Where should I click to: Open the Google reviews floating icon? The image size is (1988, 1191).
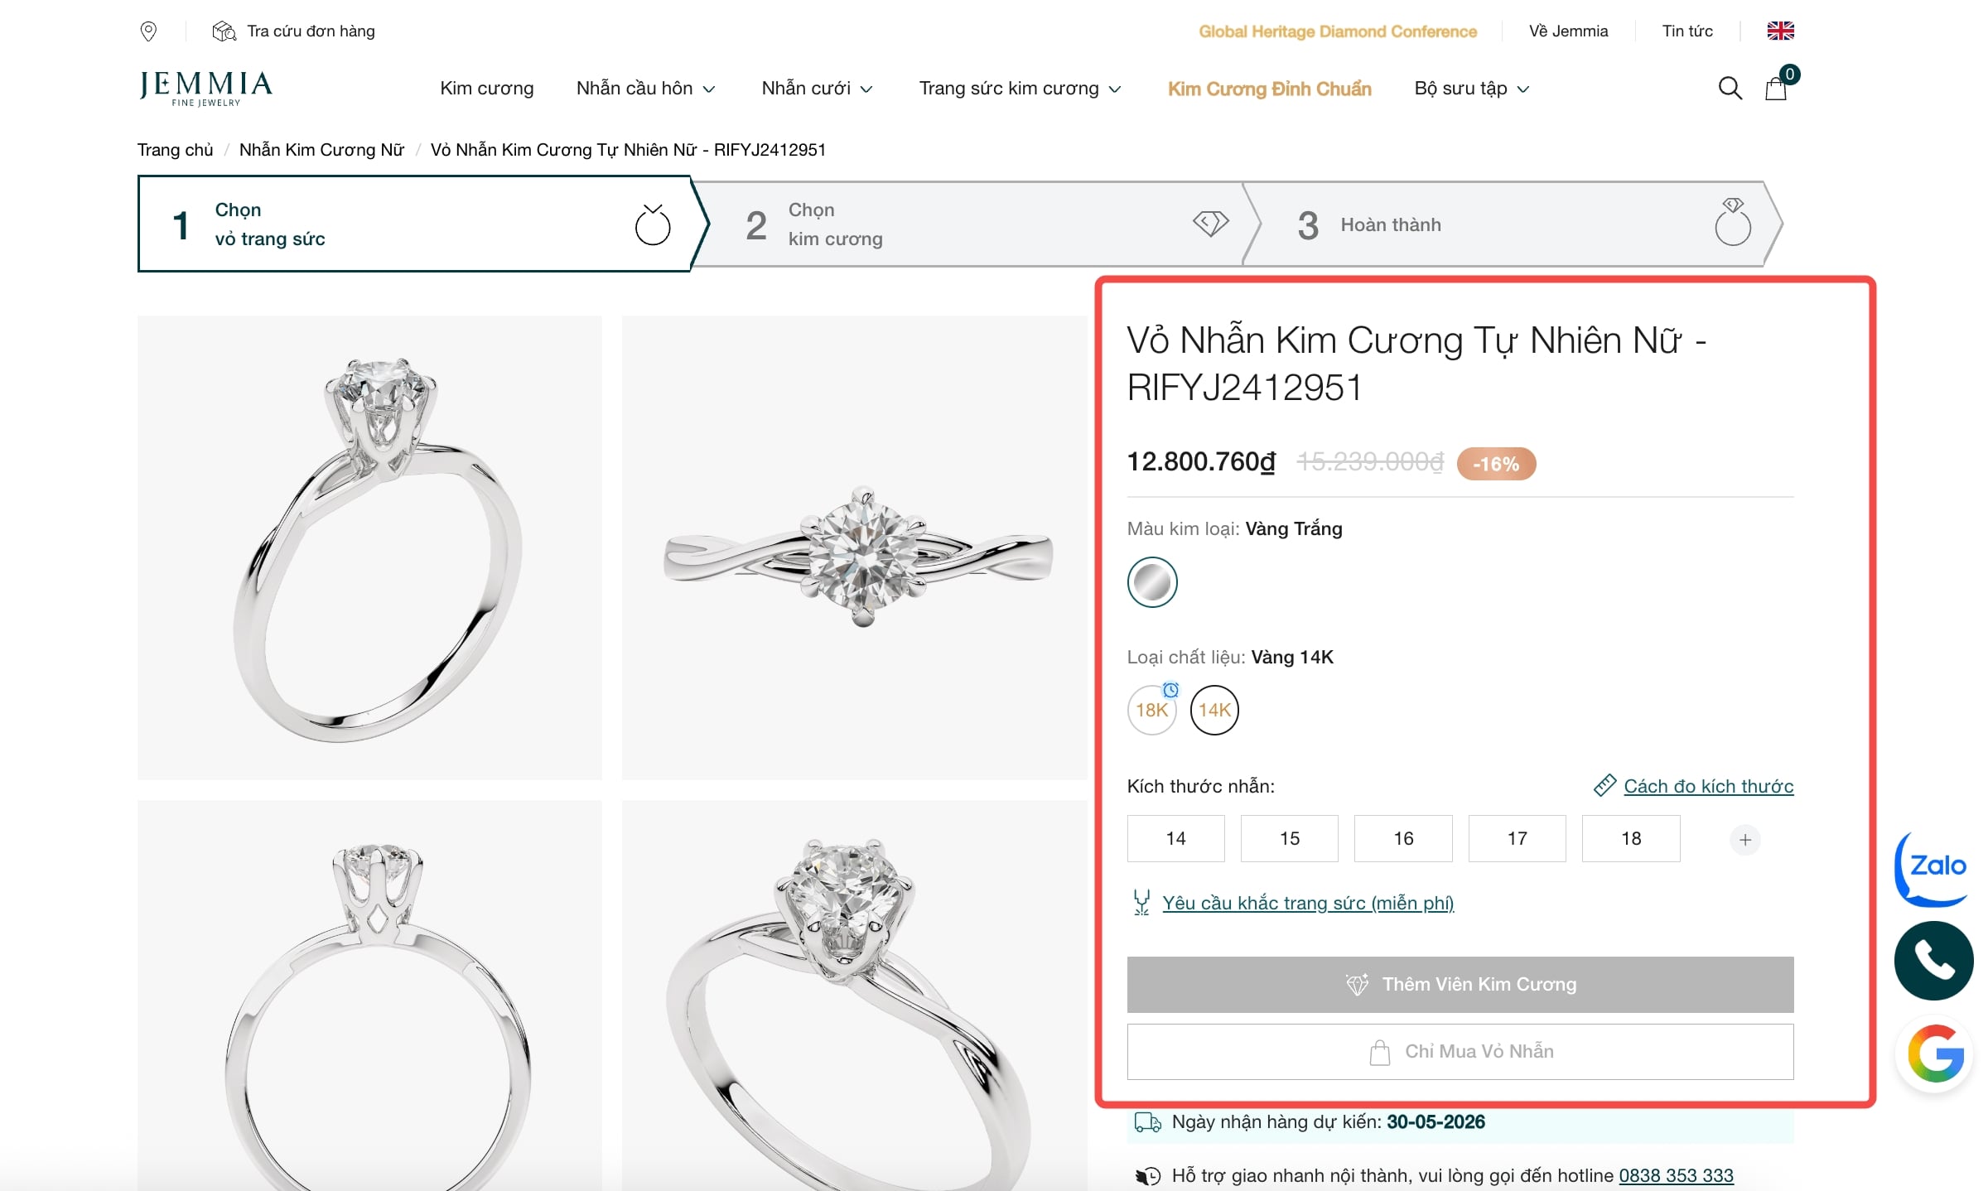pos(1935,1055)
